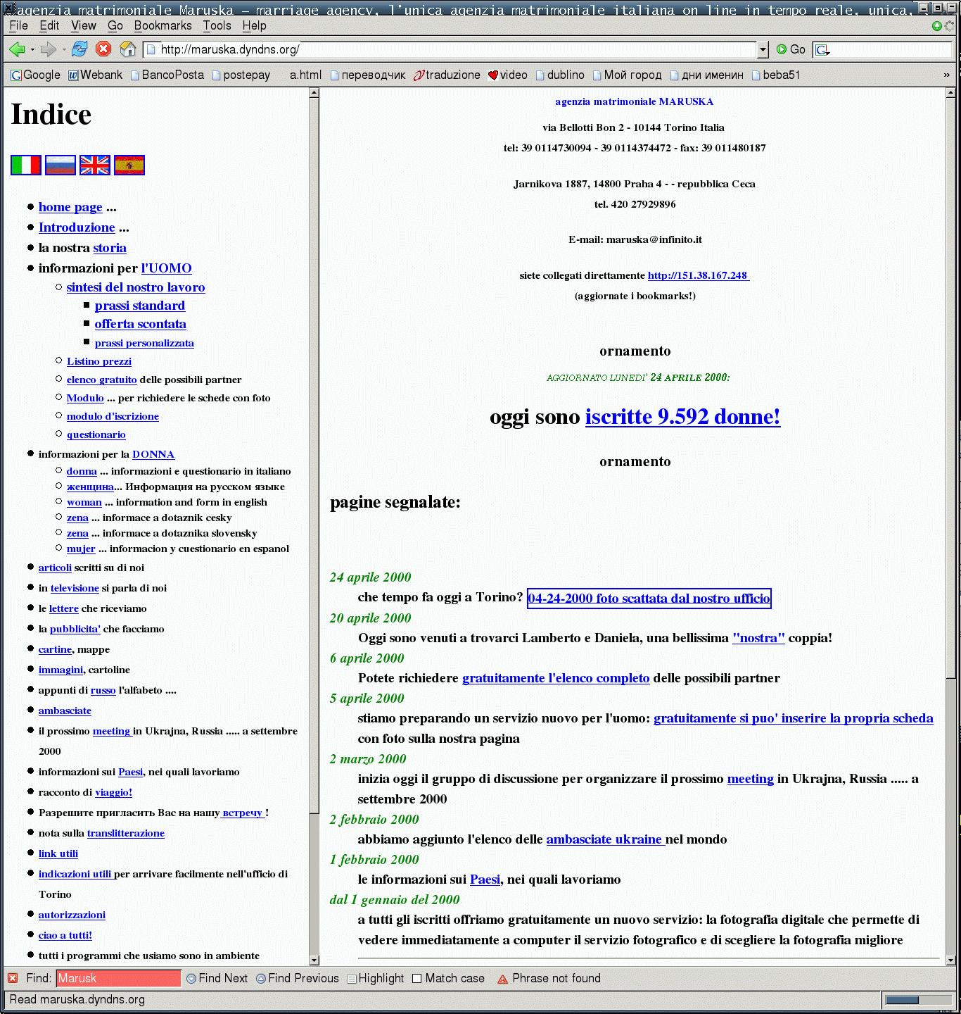The width and height of the screenshot is (961, 1014).
Task: Switch to Russian via the flag icon
Action: 61,165
